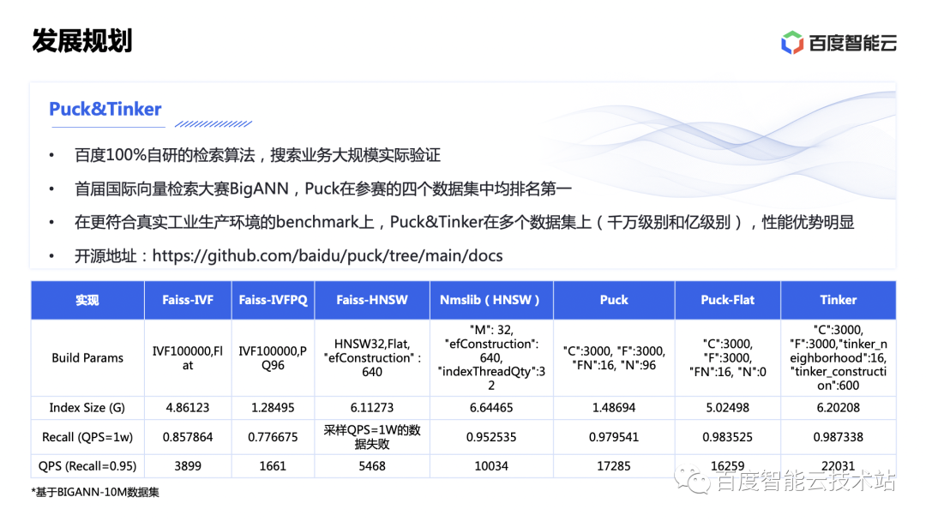Click the 百度100%自研 bullet line
This screenshot has height=521, width=926.
point(257,155)
